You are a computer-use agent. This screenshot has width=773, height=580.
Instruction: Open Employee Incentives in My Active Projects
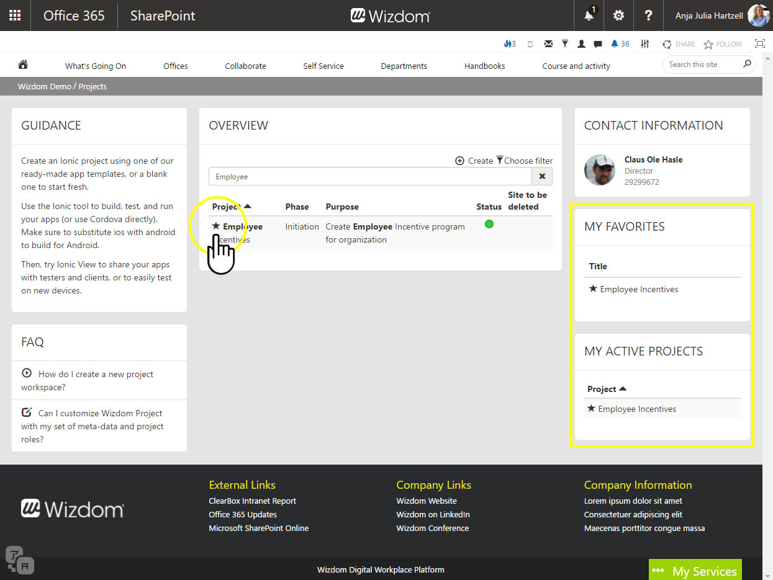[x=637, y=409]
